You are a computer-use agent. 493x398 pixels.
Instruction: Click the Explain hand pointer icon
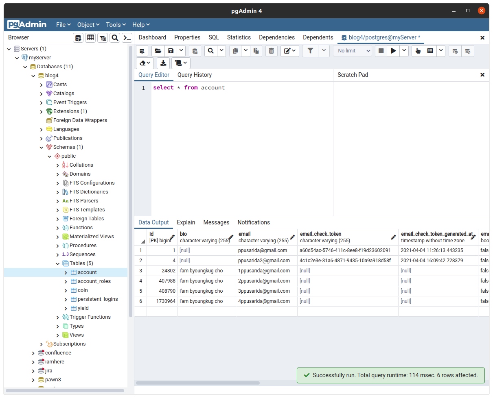tap(418, 51)
